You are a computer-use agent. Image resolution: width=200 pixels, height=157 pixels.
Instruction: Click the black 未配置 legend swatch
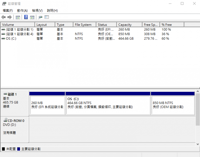3,149
